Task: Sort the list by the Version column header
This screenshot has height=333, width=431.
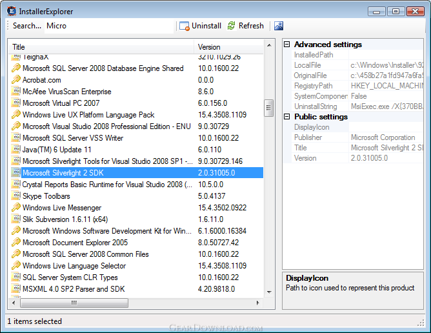Action: click(x=228, y=47)
